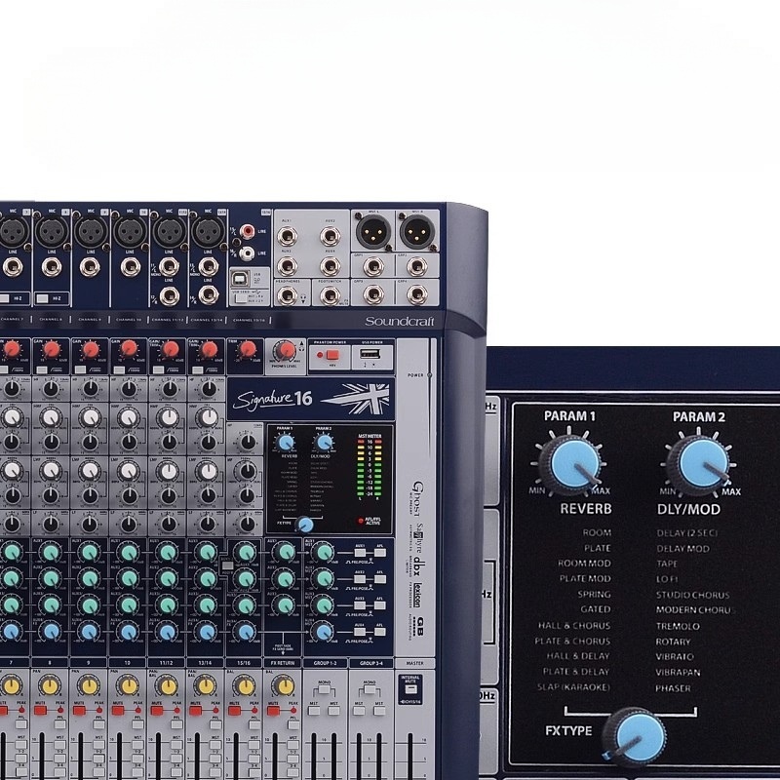Screen dimensions: 780x780
Task: Select SLAP (KARAOKE) effect
Action: click(x=573, y=687)
